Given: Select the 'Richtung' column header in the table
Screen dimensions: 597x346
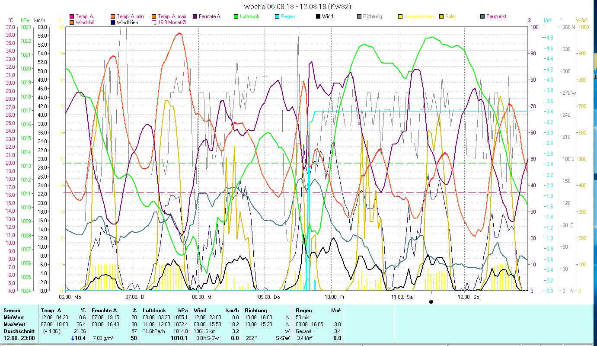Looking at the screenshot, I should [x=256, y=311].
